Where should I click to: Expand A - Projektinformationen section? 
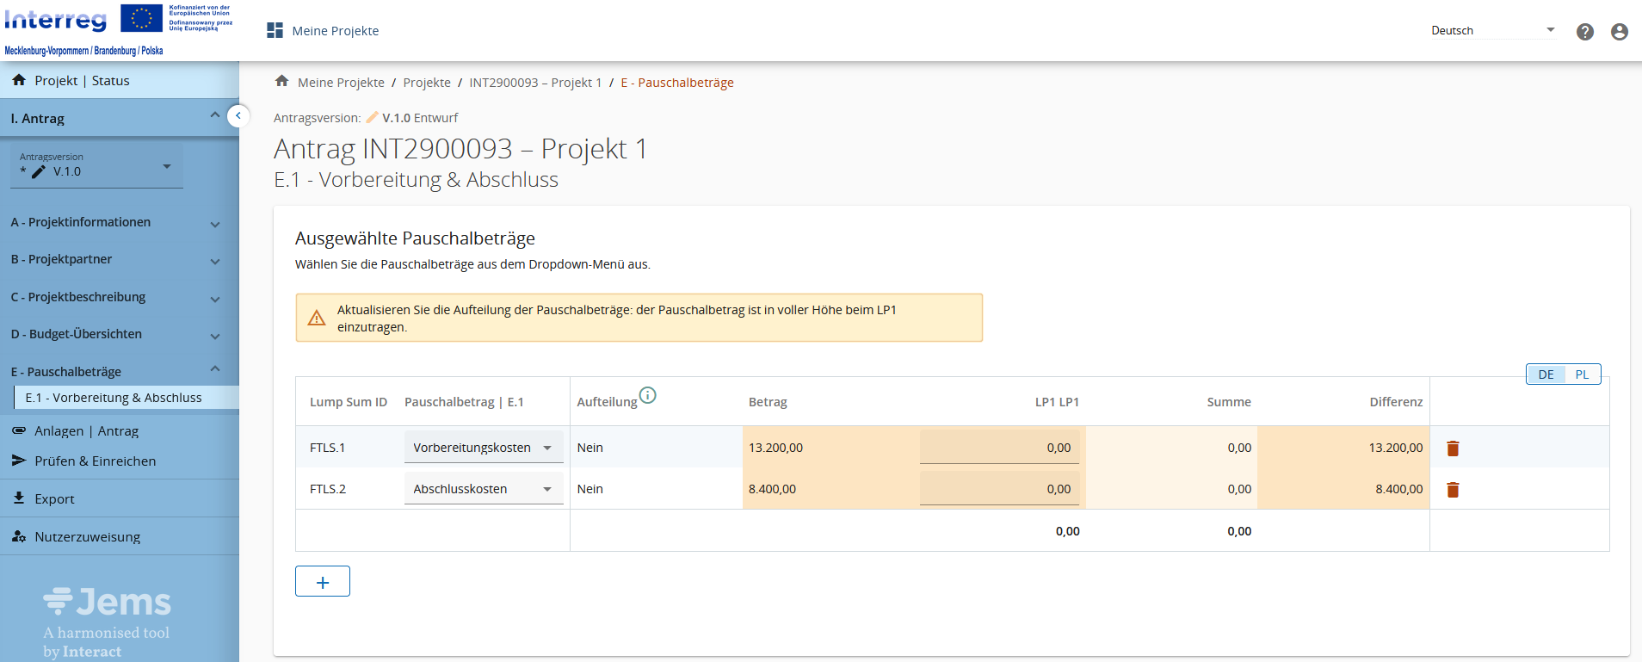click(x=115, y=222)
